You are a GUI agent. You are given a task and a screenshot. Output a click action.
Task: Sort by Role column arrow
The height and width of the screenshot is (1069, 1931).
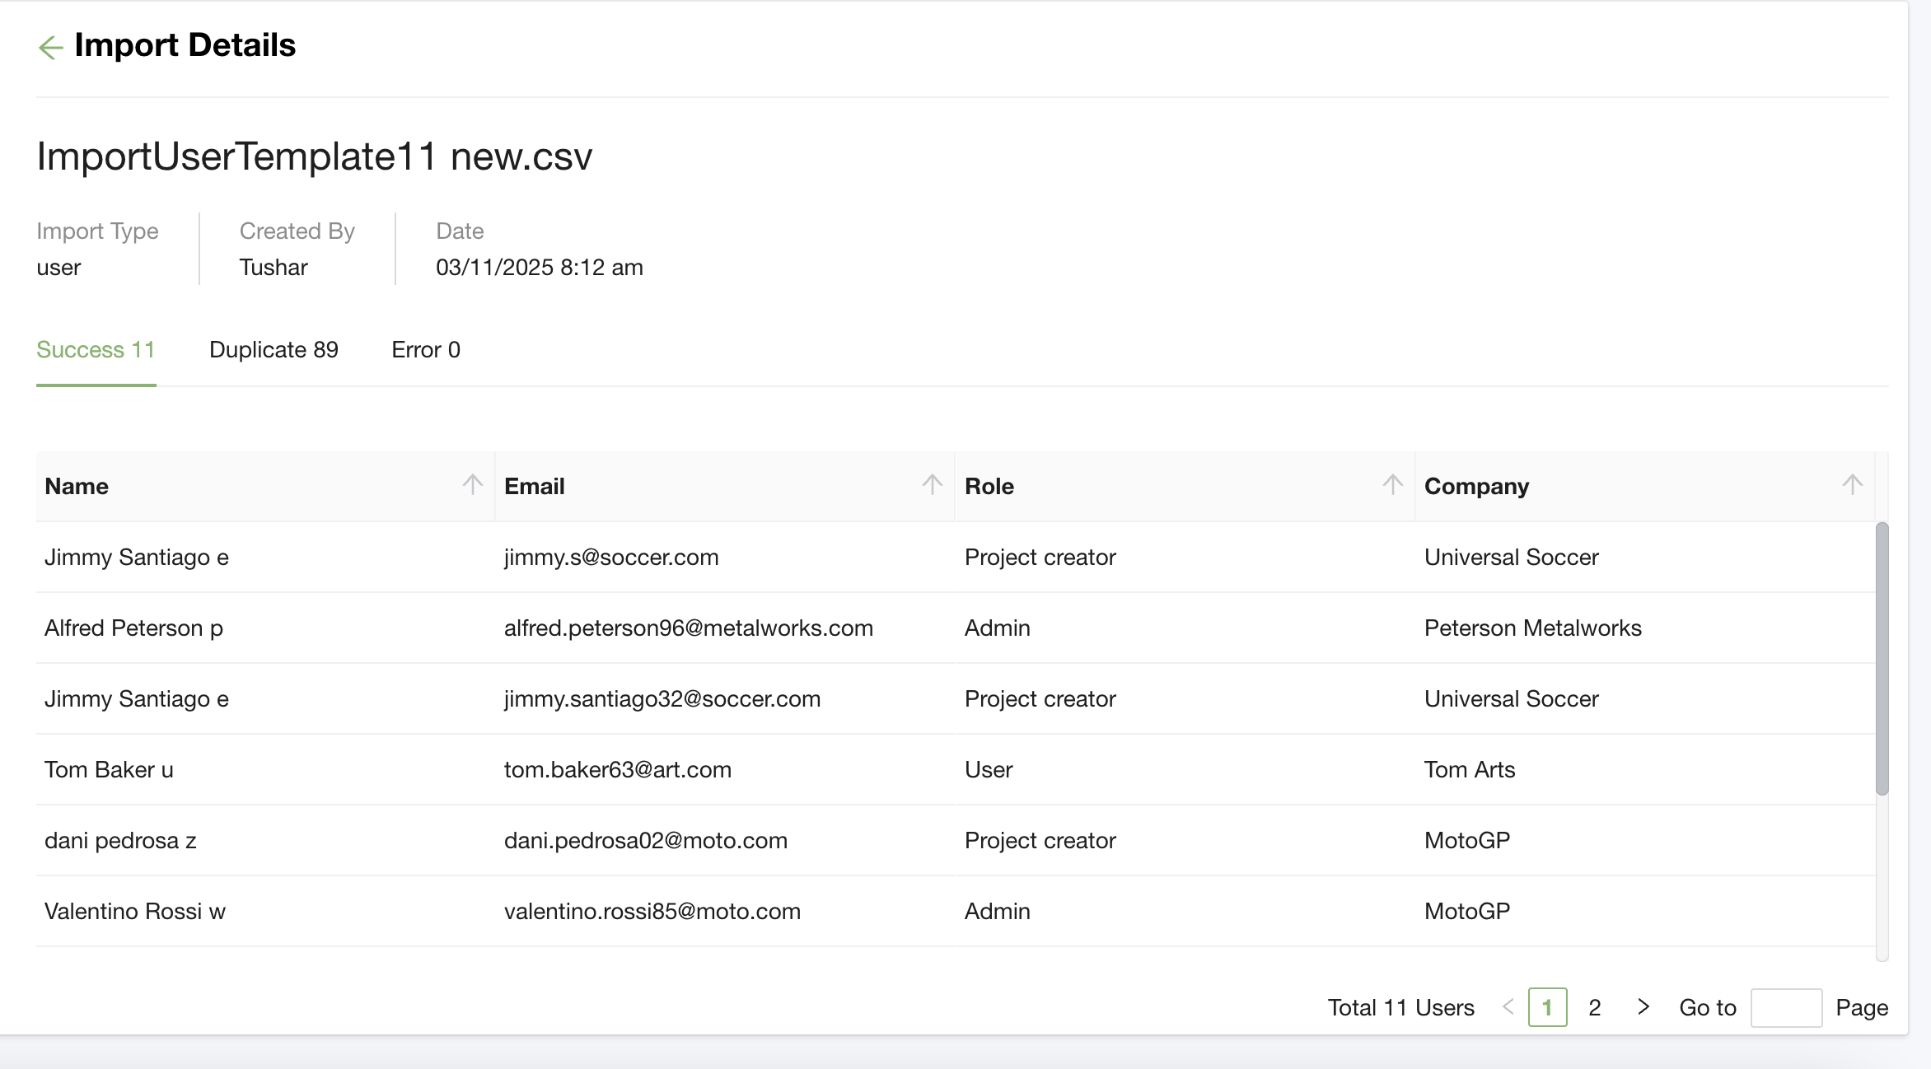(x=1392, y=484)
